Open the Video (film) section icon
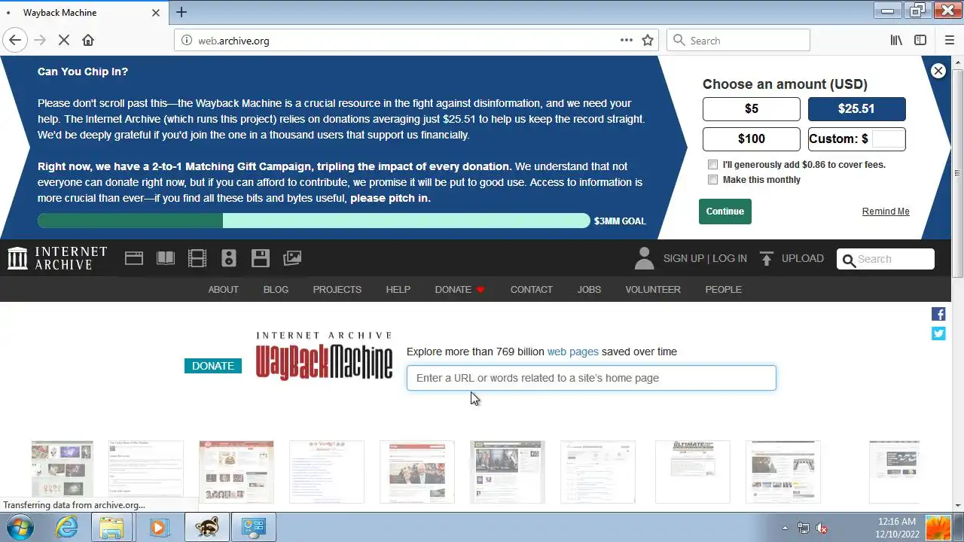The width and height of the screenshot is (964, 542). [197, 258]
